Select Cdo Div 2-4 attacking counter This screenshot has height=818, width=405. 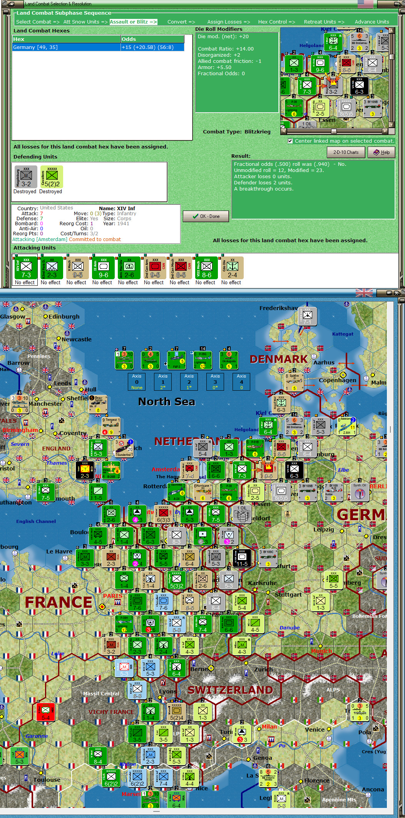233,268
